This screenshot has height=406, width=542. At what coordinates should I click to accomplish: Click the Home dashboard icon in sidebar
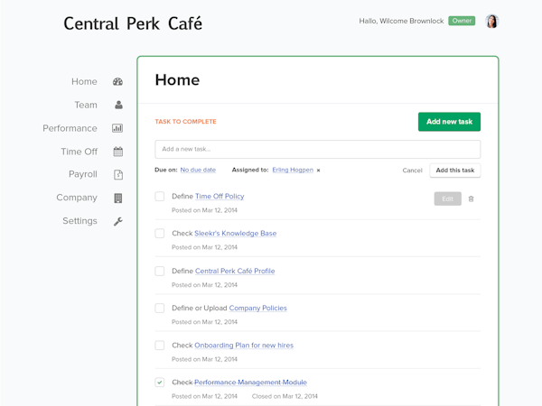tap(117, 82)
